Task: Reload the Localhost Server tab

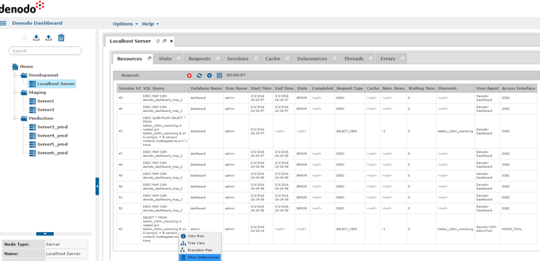Action: click(x=158, y=41)
